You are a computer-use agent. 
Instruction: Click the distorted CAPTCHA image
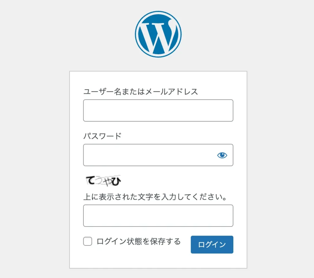click(x=103, y=181)
